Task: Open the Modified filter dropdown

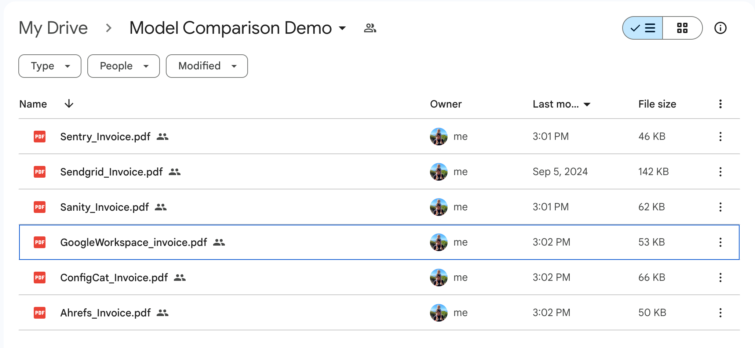Action: (x=207, y=66)
